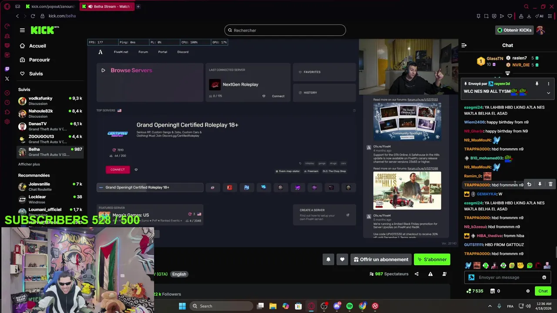
Task: Open emote picker in chat input
Action: [544, 277]
